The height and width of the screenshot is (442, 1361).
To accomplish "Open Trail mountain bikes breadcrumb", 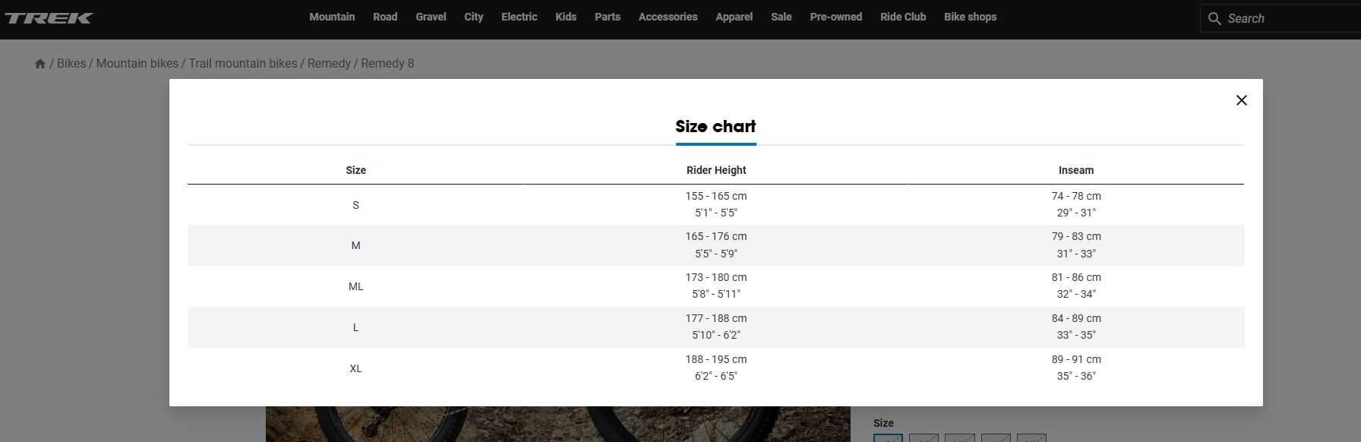I will (x=243, y=64).
